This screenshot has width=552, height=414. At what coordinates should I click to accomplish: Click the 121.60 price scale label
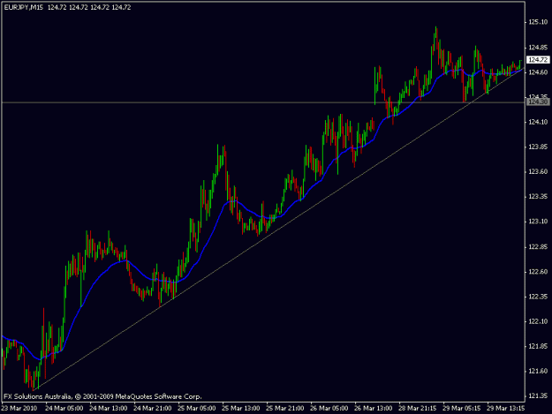tap(538, 371)
